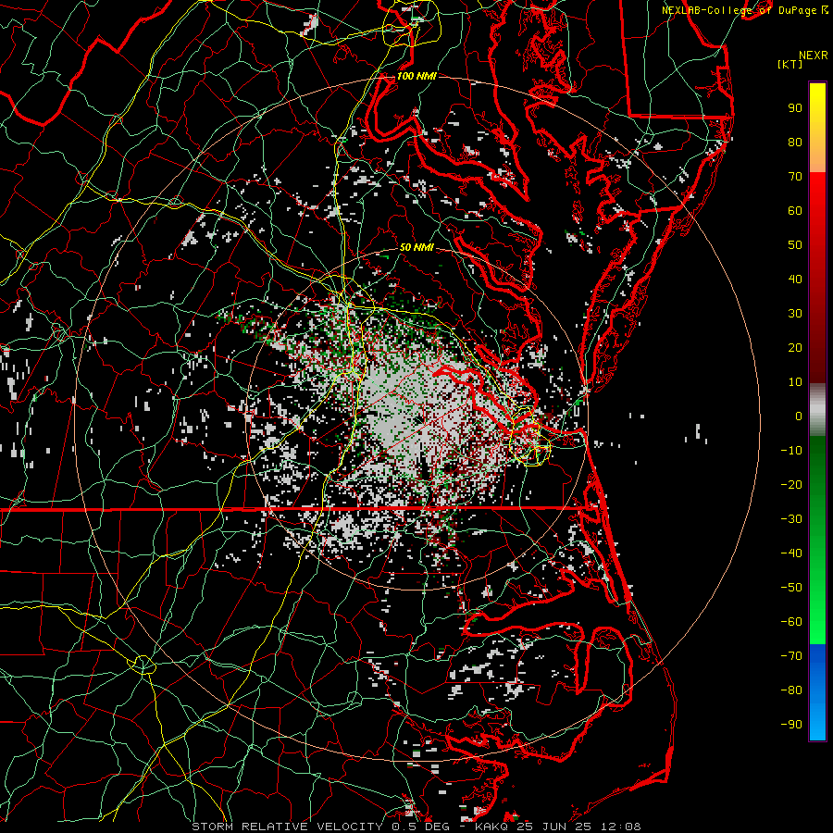This screenshot has width=833, height=833.
Task: Click the -60 value on velocity scale
Action: coord(791,622)
